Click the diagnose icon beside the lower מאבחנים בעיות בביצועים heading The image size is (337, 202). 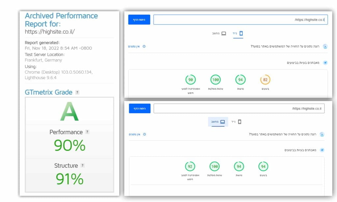point(322,150)
